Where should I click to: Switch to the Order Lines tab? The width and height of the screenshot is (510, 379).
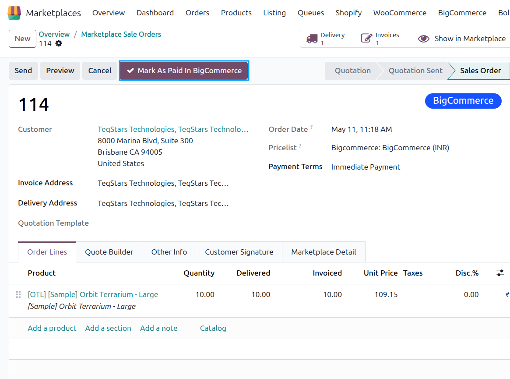click(47, 252)
